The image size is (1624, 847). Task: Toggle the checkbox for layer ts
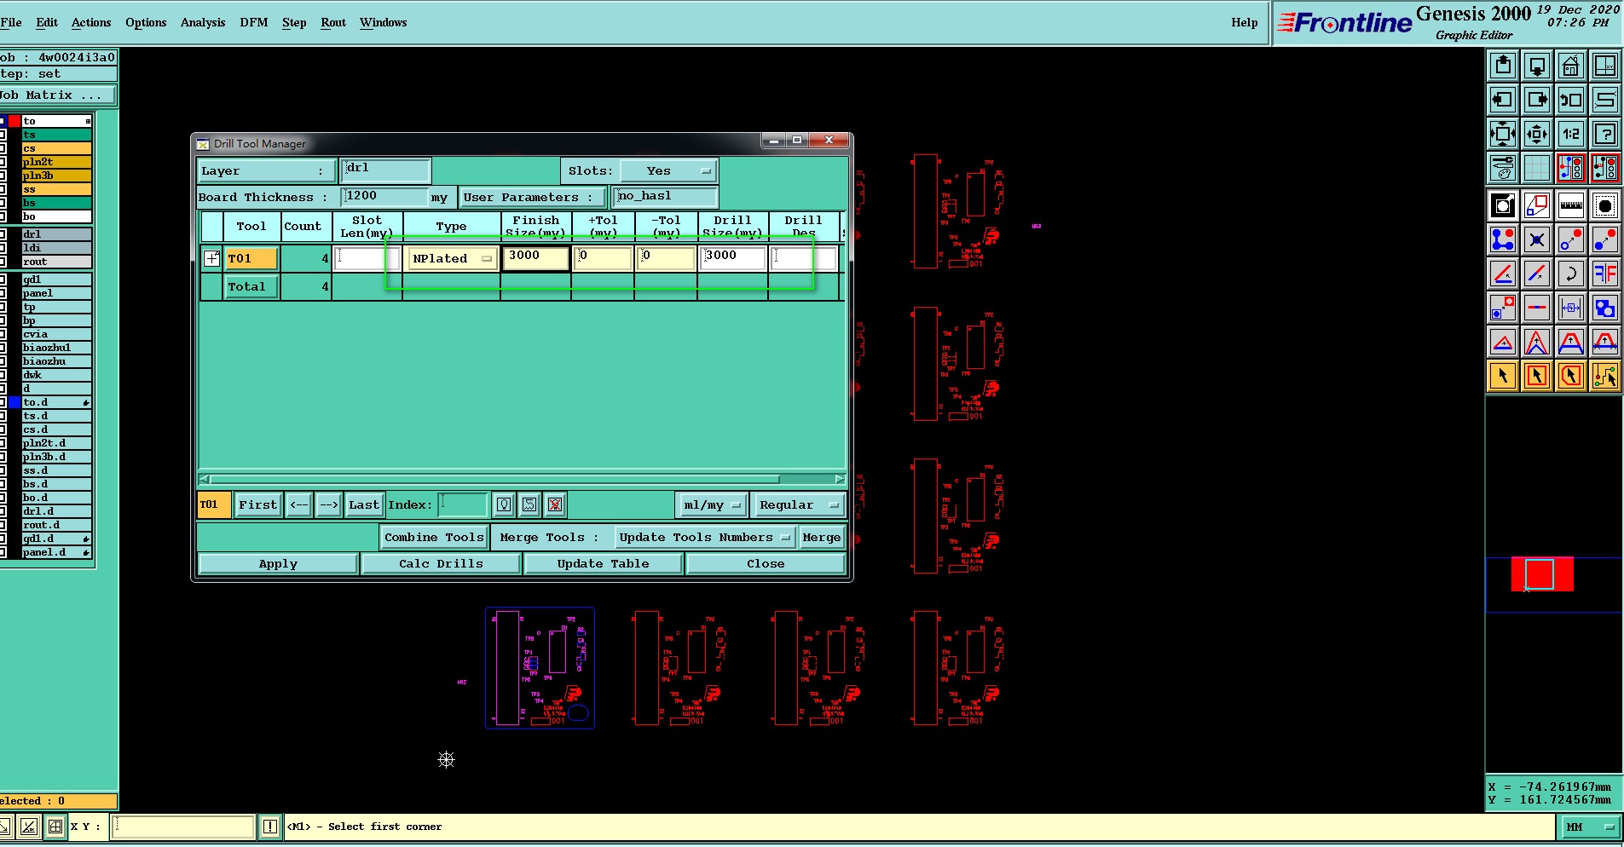click(x=3, y=135)
